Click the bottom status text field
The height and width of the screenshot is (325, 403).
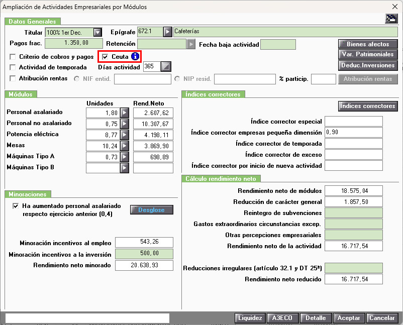(87, 318)
